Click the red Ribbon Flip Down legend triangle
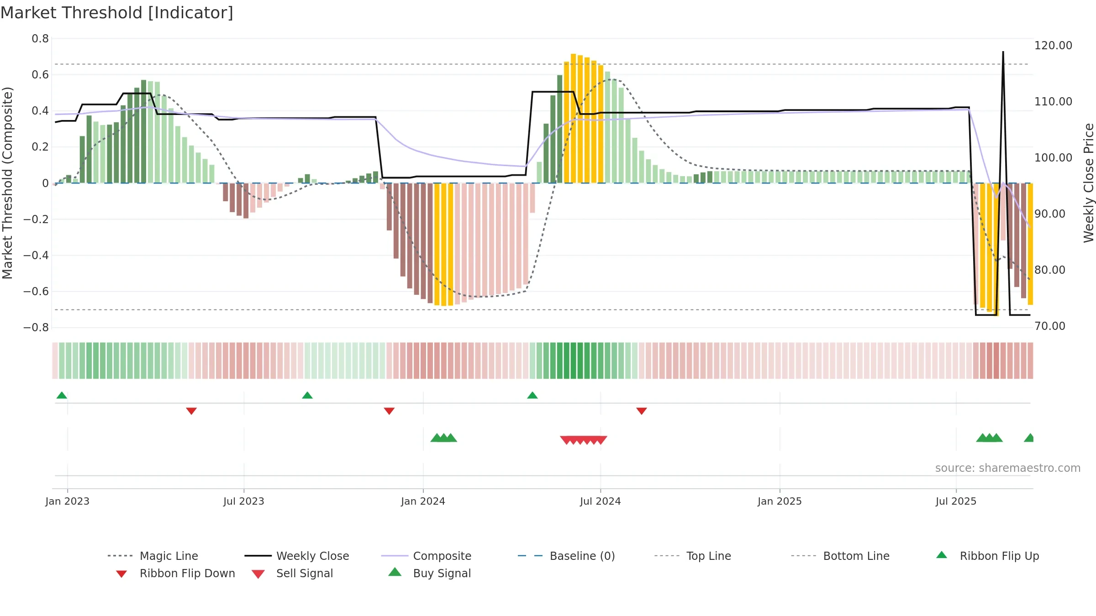 [x=121, y=574]
